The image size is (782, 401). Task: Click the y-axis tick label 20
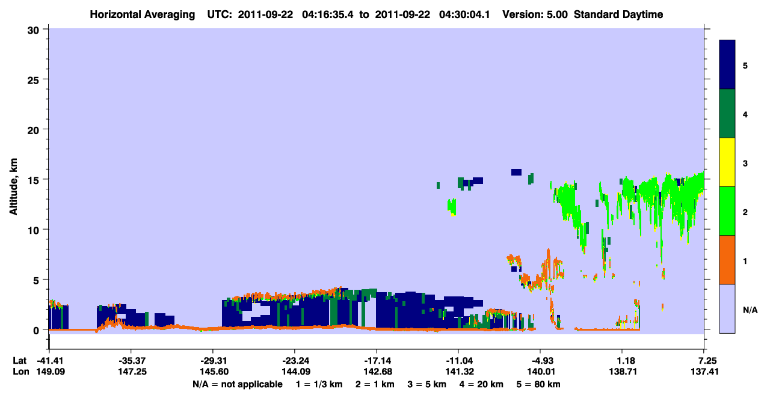[35, 129]
